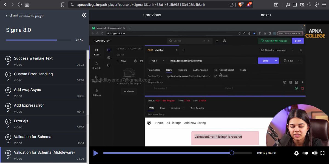Play icon for Add wrapAsync lesson
This screenshot has height=164, width=329.
pyautogui.click(x=8, y=90)
